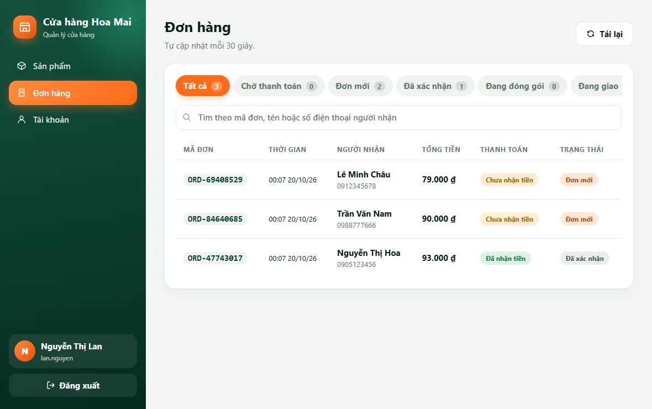The width and height of the screenshot is (652, 409).
Task: Open order ORD-47743017
Action: (215, 258)
